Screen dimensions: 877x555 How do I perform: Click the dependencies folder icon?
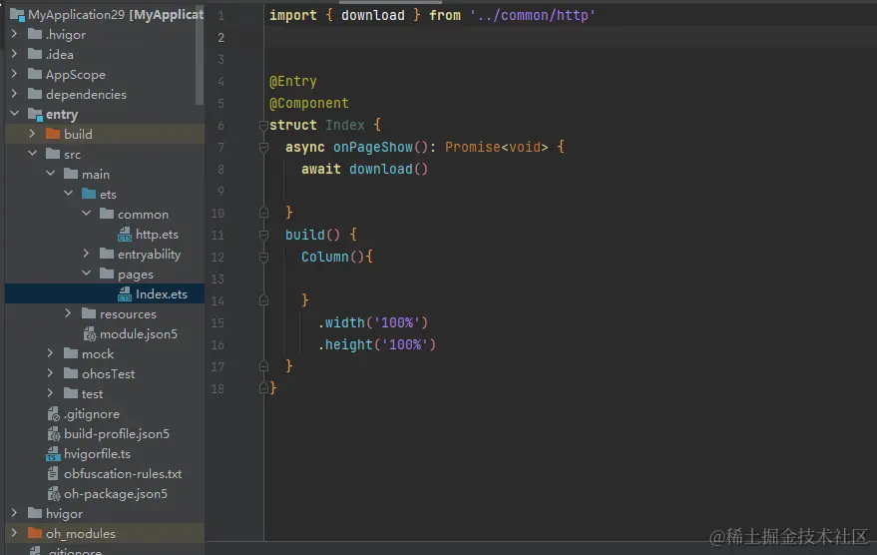[x=35, y=94]
